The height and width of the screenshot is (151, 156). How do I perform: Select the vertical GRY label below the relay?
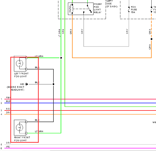pos(82,31)
